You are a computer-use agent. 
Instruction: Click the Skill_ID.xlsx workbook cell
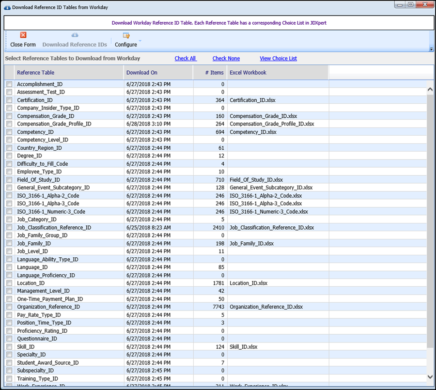click(244, 346)
